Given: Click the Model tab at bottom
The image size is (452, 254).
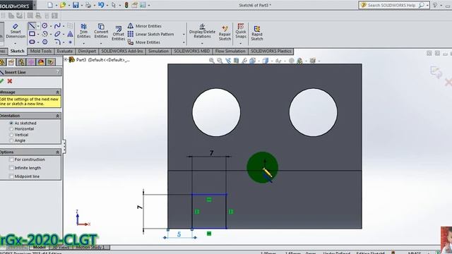Looking at the screenshot, I should (x=39, y=247).
